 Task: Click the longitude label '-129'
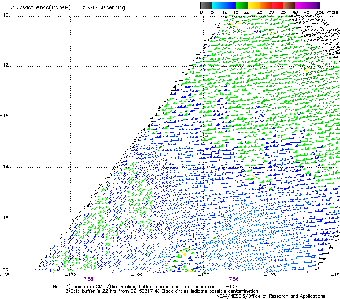(137, 275)
